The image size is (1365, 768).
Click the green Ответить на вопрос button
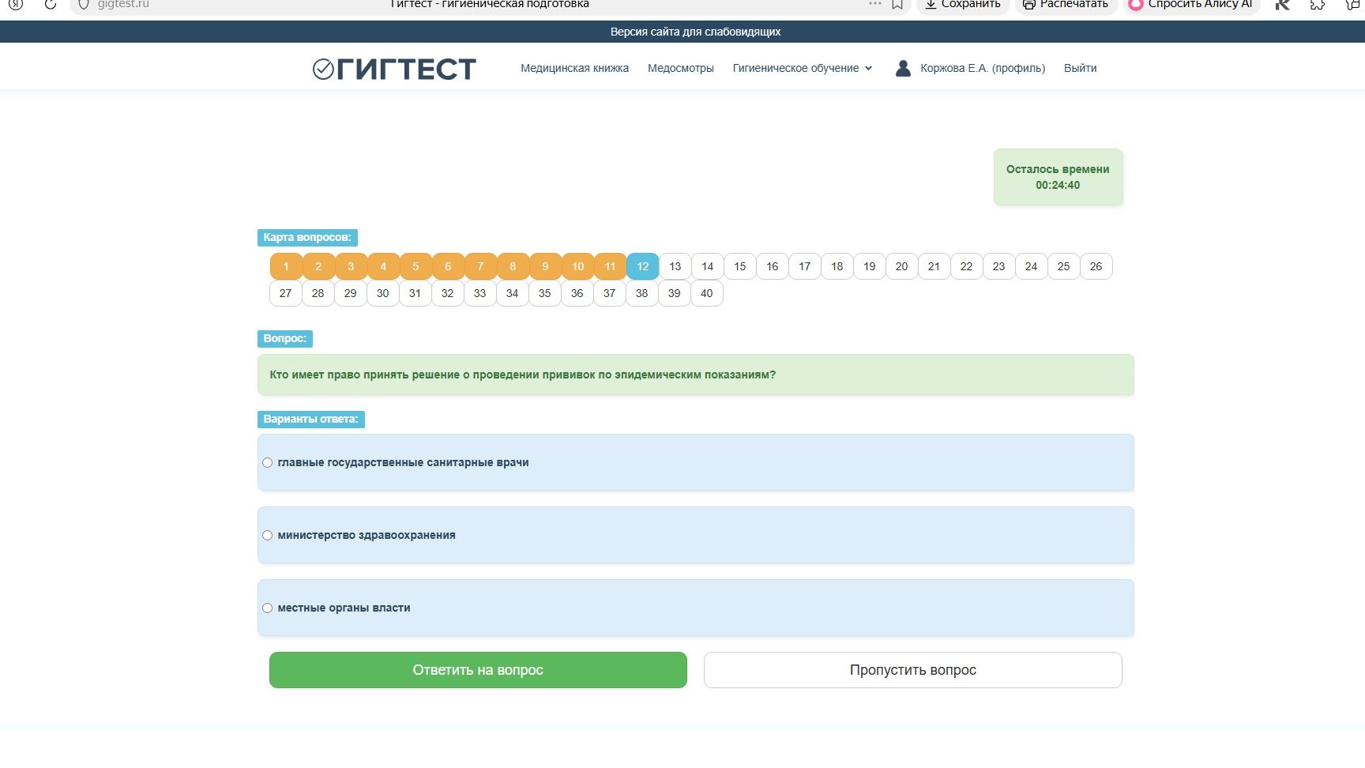478,670
